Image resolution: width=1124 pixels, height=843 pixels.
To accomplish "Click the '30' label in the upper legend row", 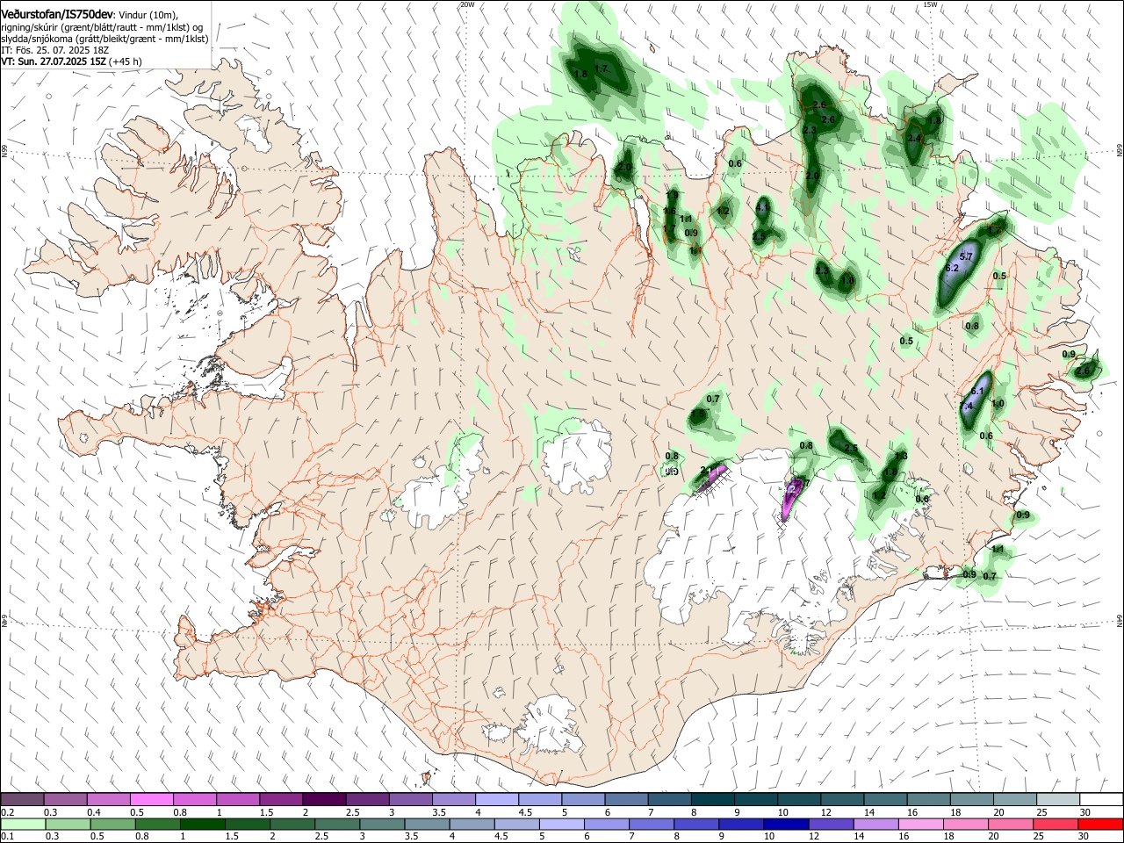I will [x=1084, y=812].
